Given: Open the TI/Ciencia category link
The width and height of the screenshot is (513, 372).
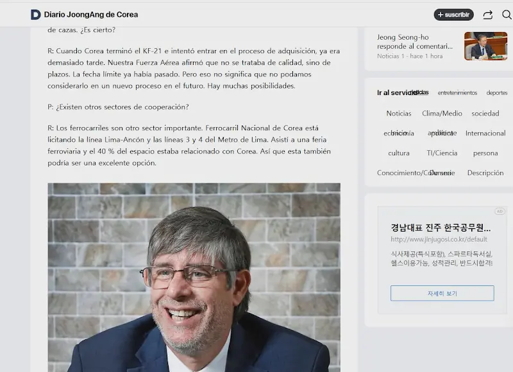Looking at the screenshot, I should (442, 153).
